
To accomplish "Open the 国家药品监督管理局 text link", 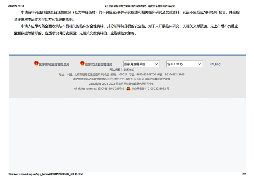I will pos(99,64).
